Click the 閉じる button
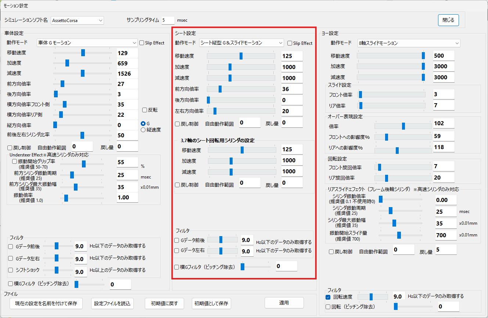Screen dimensions: 488x318 point(448,20)
